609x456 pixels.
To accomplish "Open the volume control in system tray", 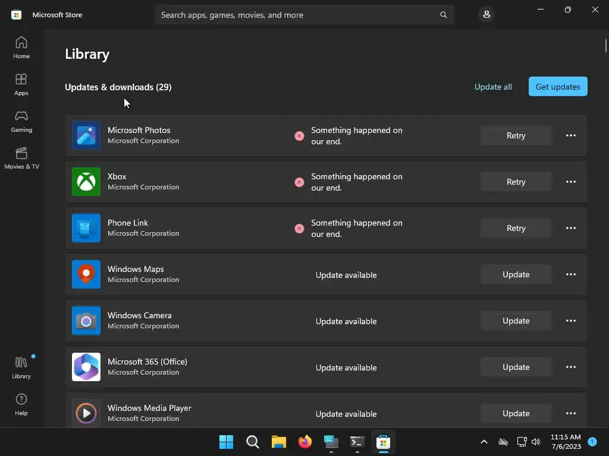I will 536,442.
